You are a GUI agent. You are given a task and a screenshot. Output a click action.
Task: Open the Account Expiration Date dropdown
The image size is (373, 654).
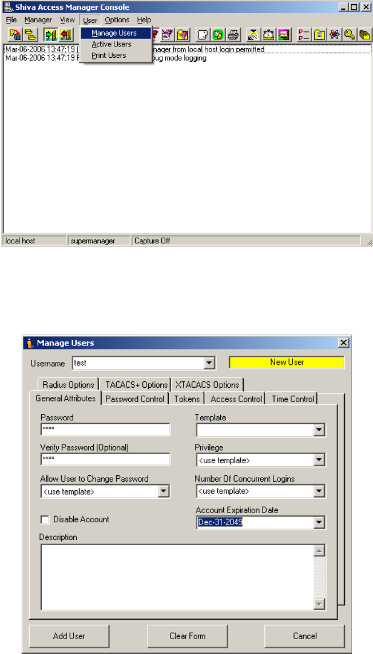point(319,522)
